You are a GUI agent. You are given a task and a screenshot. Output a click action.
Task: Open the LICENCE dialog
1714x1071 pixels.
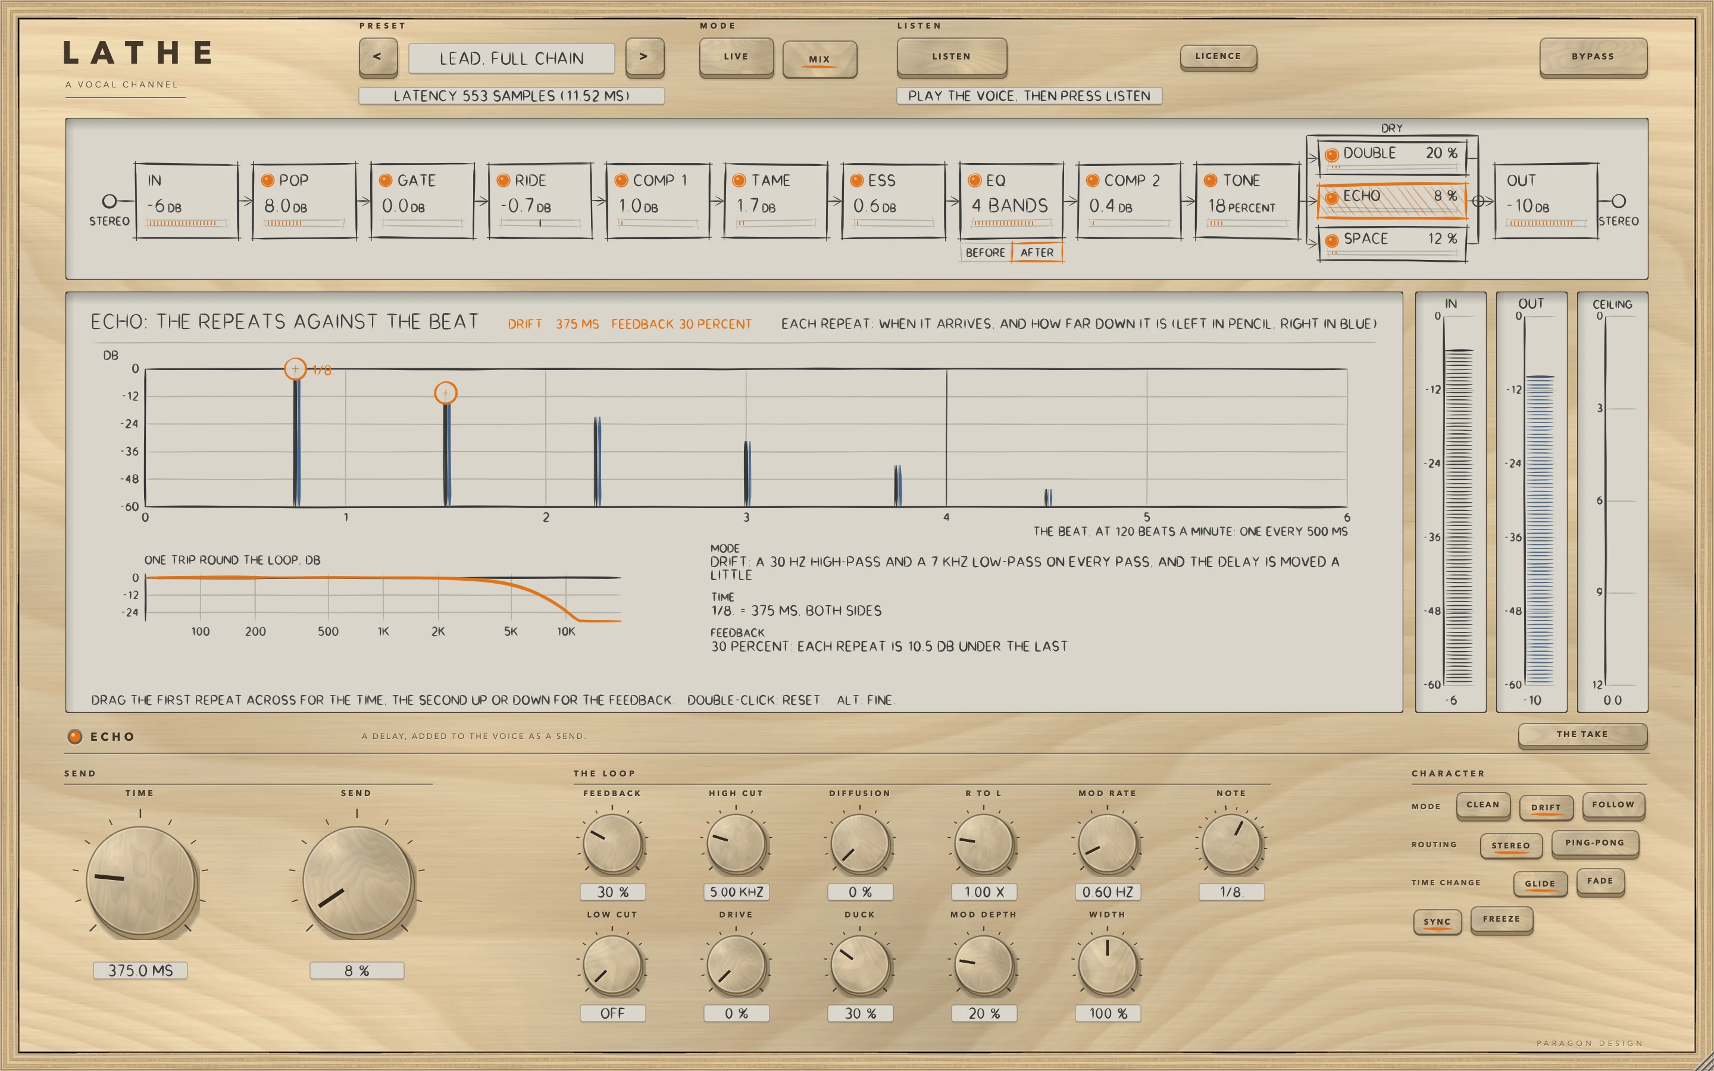[x=1218, y=57]
